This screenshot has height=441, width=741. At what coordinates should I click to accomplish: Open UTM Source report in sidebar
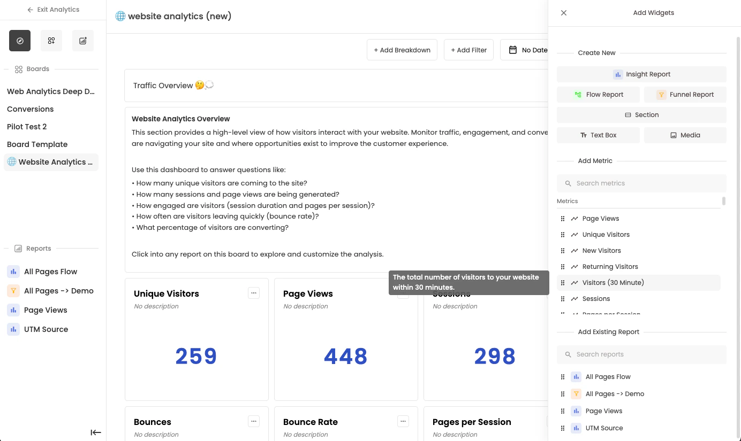tap(46, 329)
